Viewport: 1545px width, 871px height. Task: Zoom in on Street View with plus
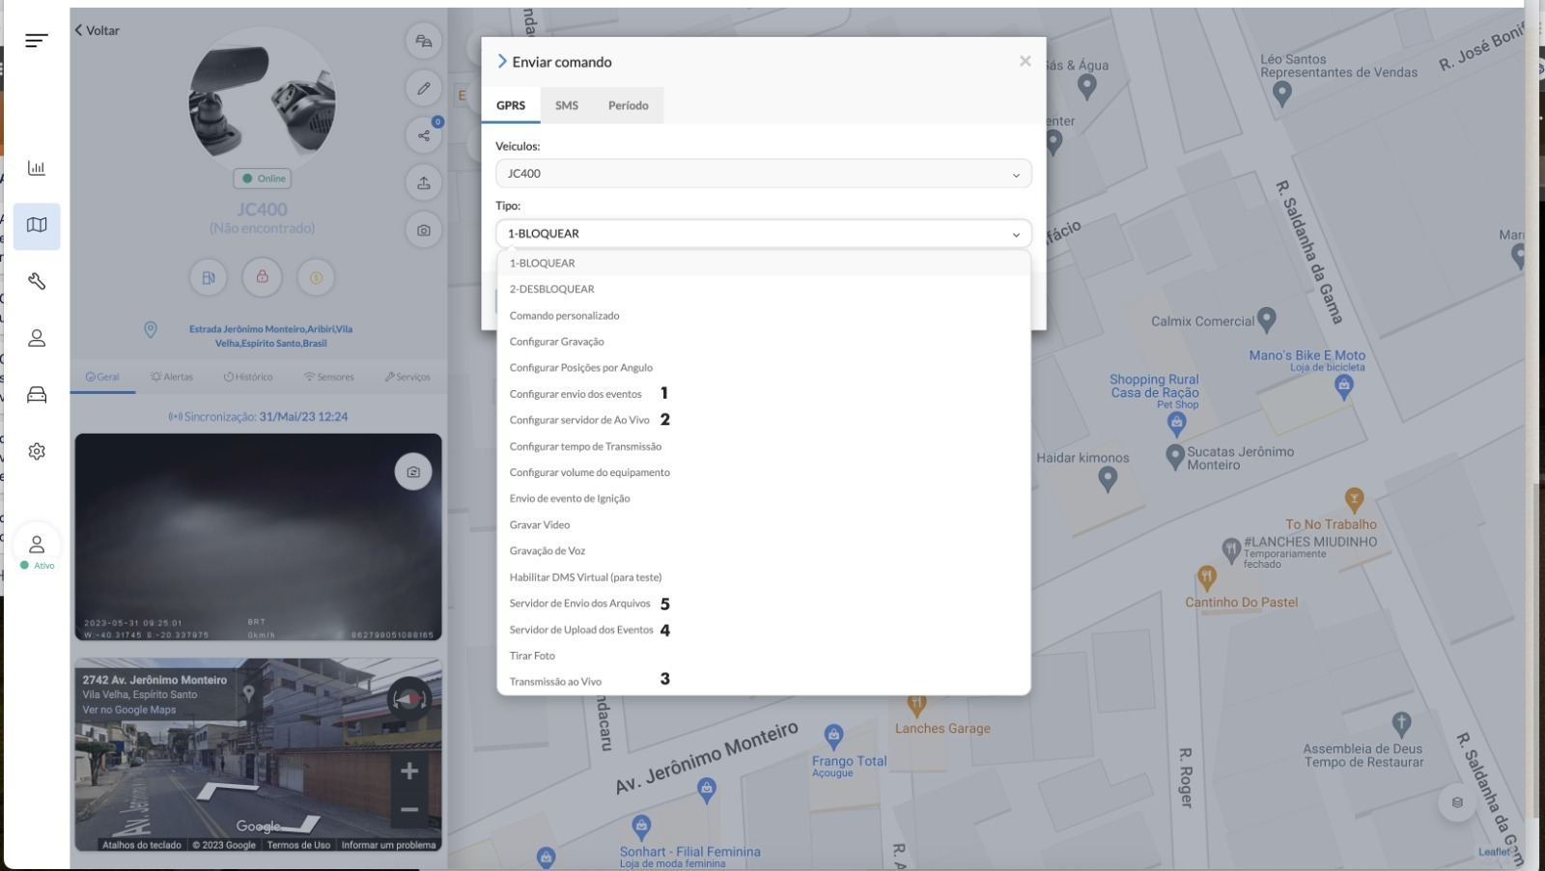pos(409,771)
